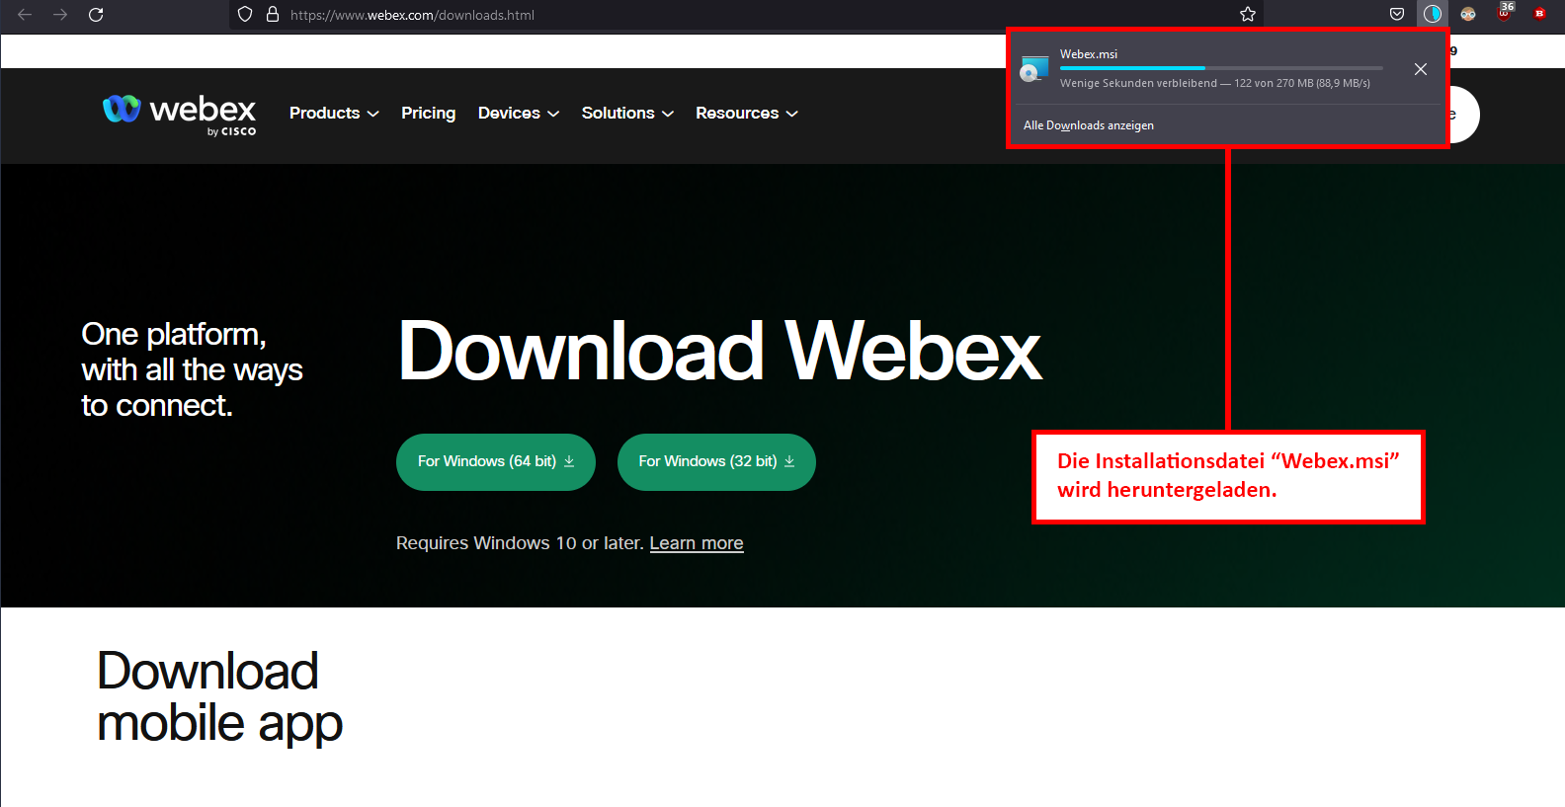Click 'Download mobile app' heading
The width and height of the screenshot is (1565, 807).
[x=219, y=697]
